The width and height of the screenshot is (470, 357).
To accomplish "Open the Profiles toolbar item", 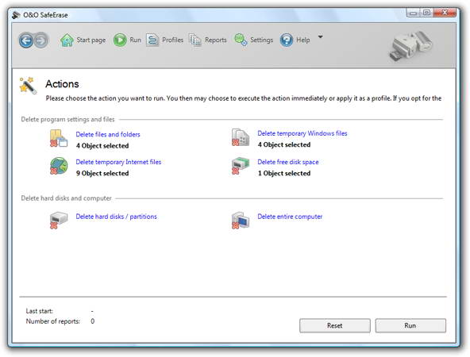I will click(172, 40).
